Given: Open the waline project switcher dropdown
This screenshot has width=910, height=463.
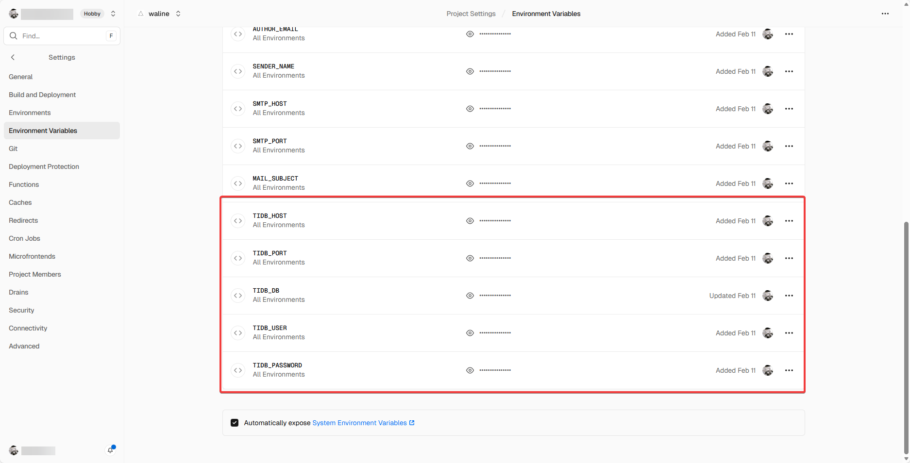Looking at the screenshot, I should 178,14.
